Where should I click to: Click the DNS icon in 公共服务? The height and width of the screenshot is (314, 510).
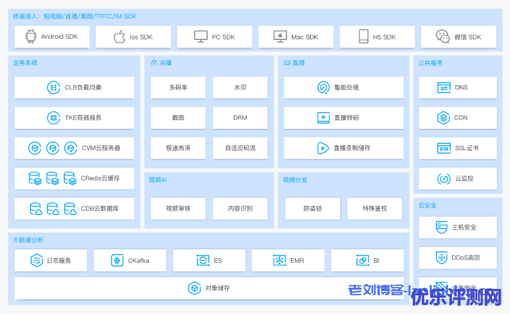click(444, 88)
